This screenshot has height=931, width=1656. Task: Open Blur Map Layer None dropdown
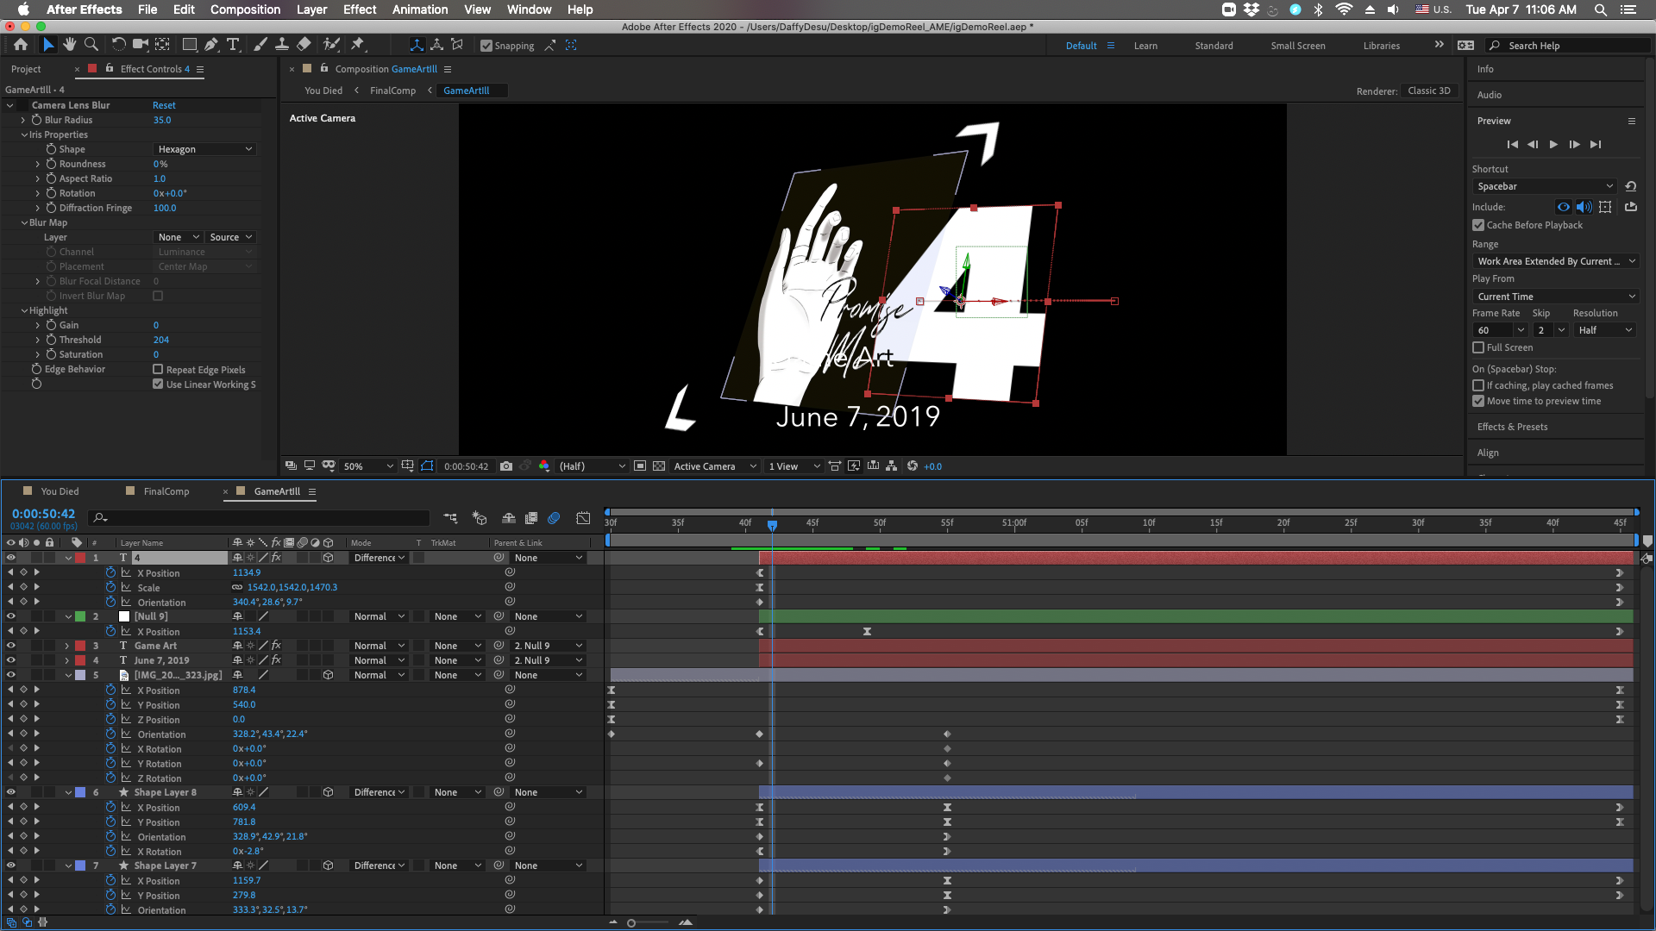point(179,237)
